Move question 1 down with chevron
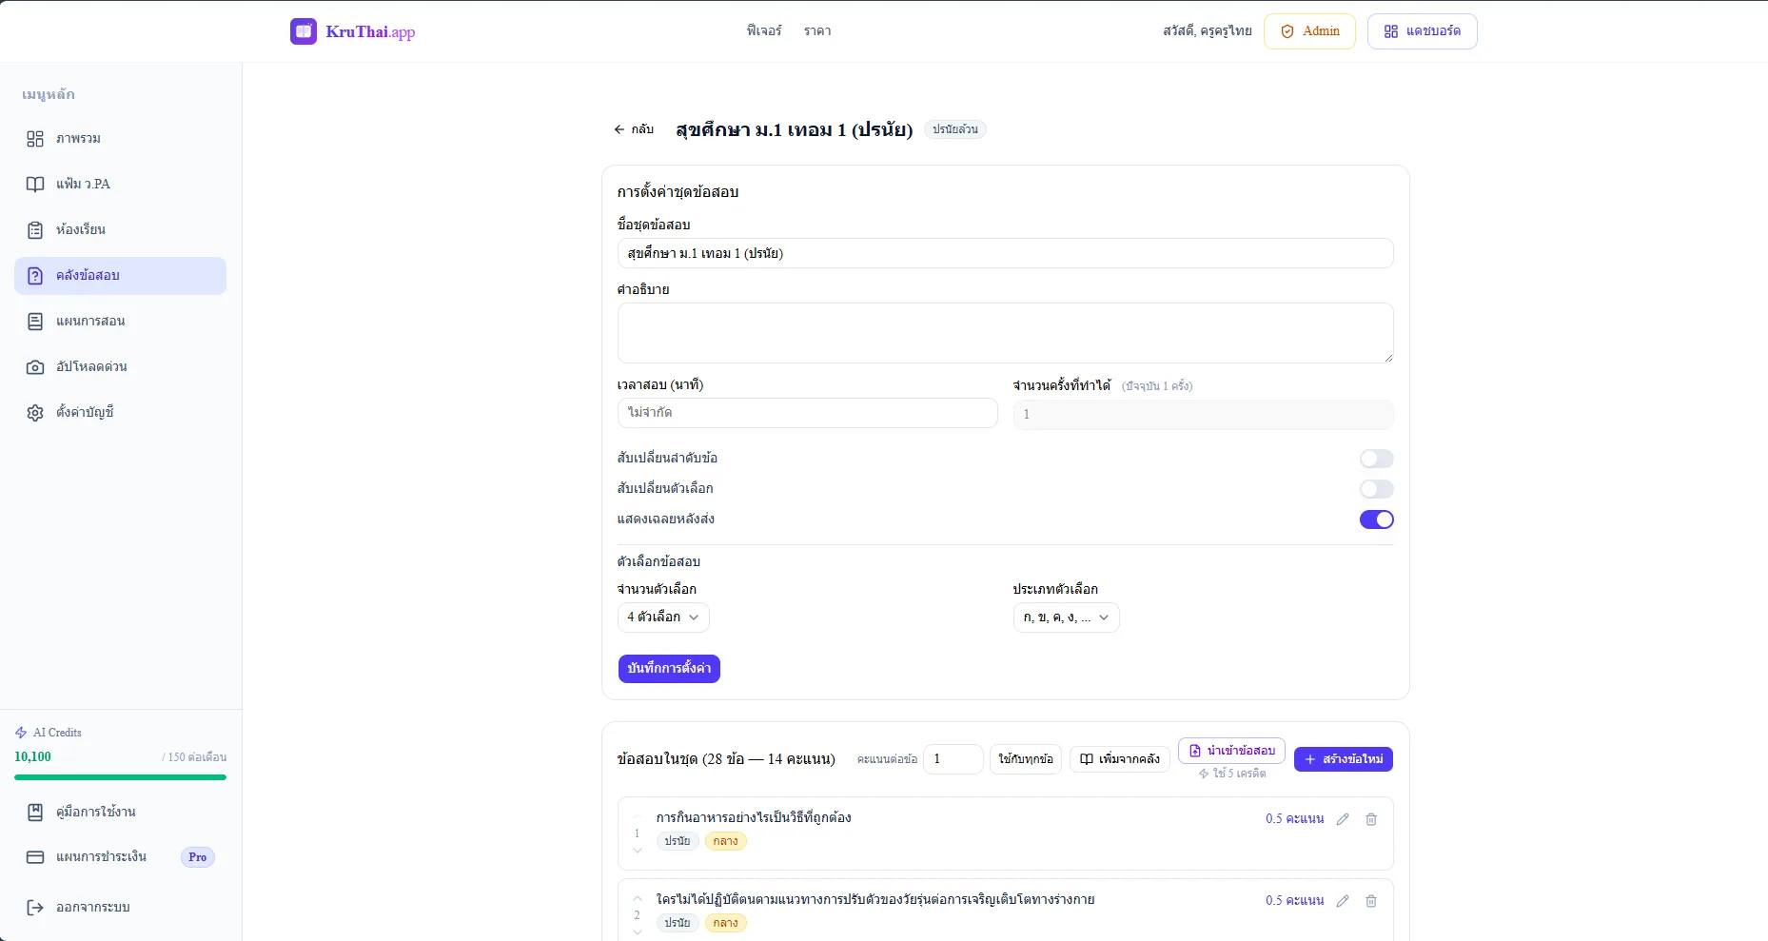 coord(638,851)
